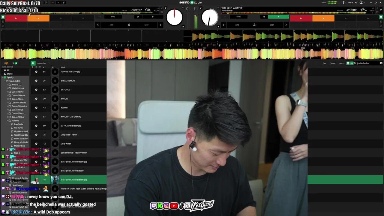Click the Analyze Files button
384x216 pixels.
point(41,63)
